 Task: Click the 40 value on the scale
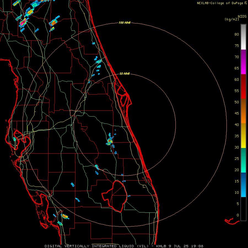click(237, 125)
